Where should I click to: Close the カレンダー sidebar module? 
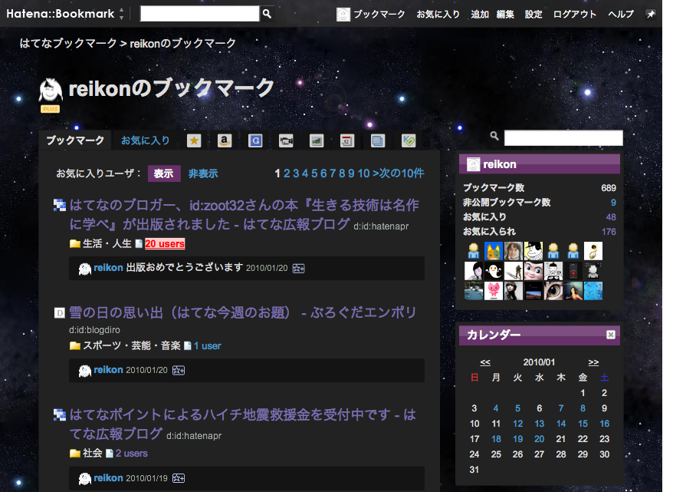(611, 335)
